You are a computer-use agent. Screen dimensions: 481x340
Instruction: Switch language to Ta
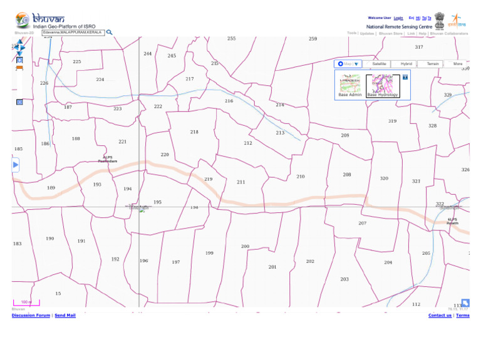(x=424, y=18)
